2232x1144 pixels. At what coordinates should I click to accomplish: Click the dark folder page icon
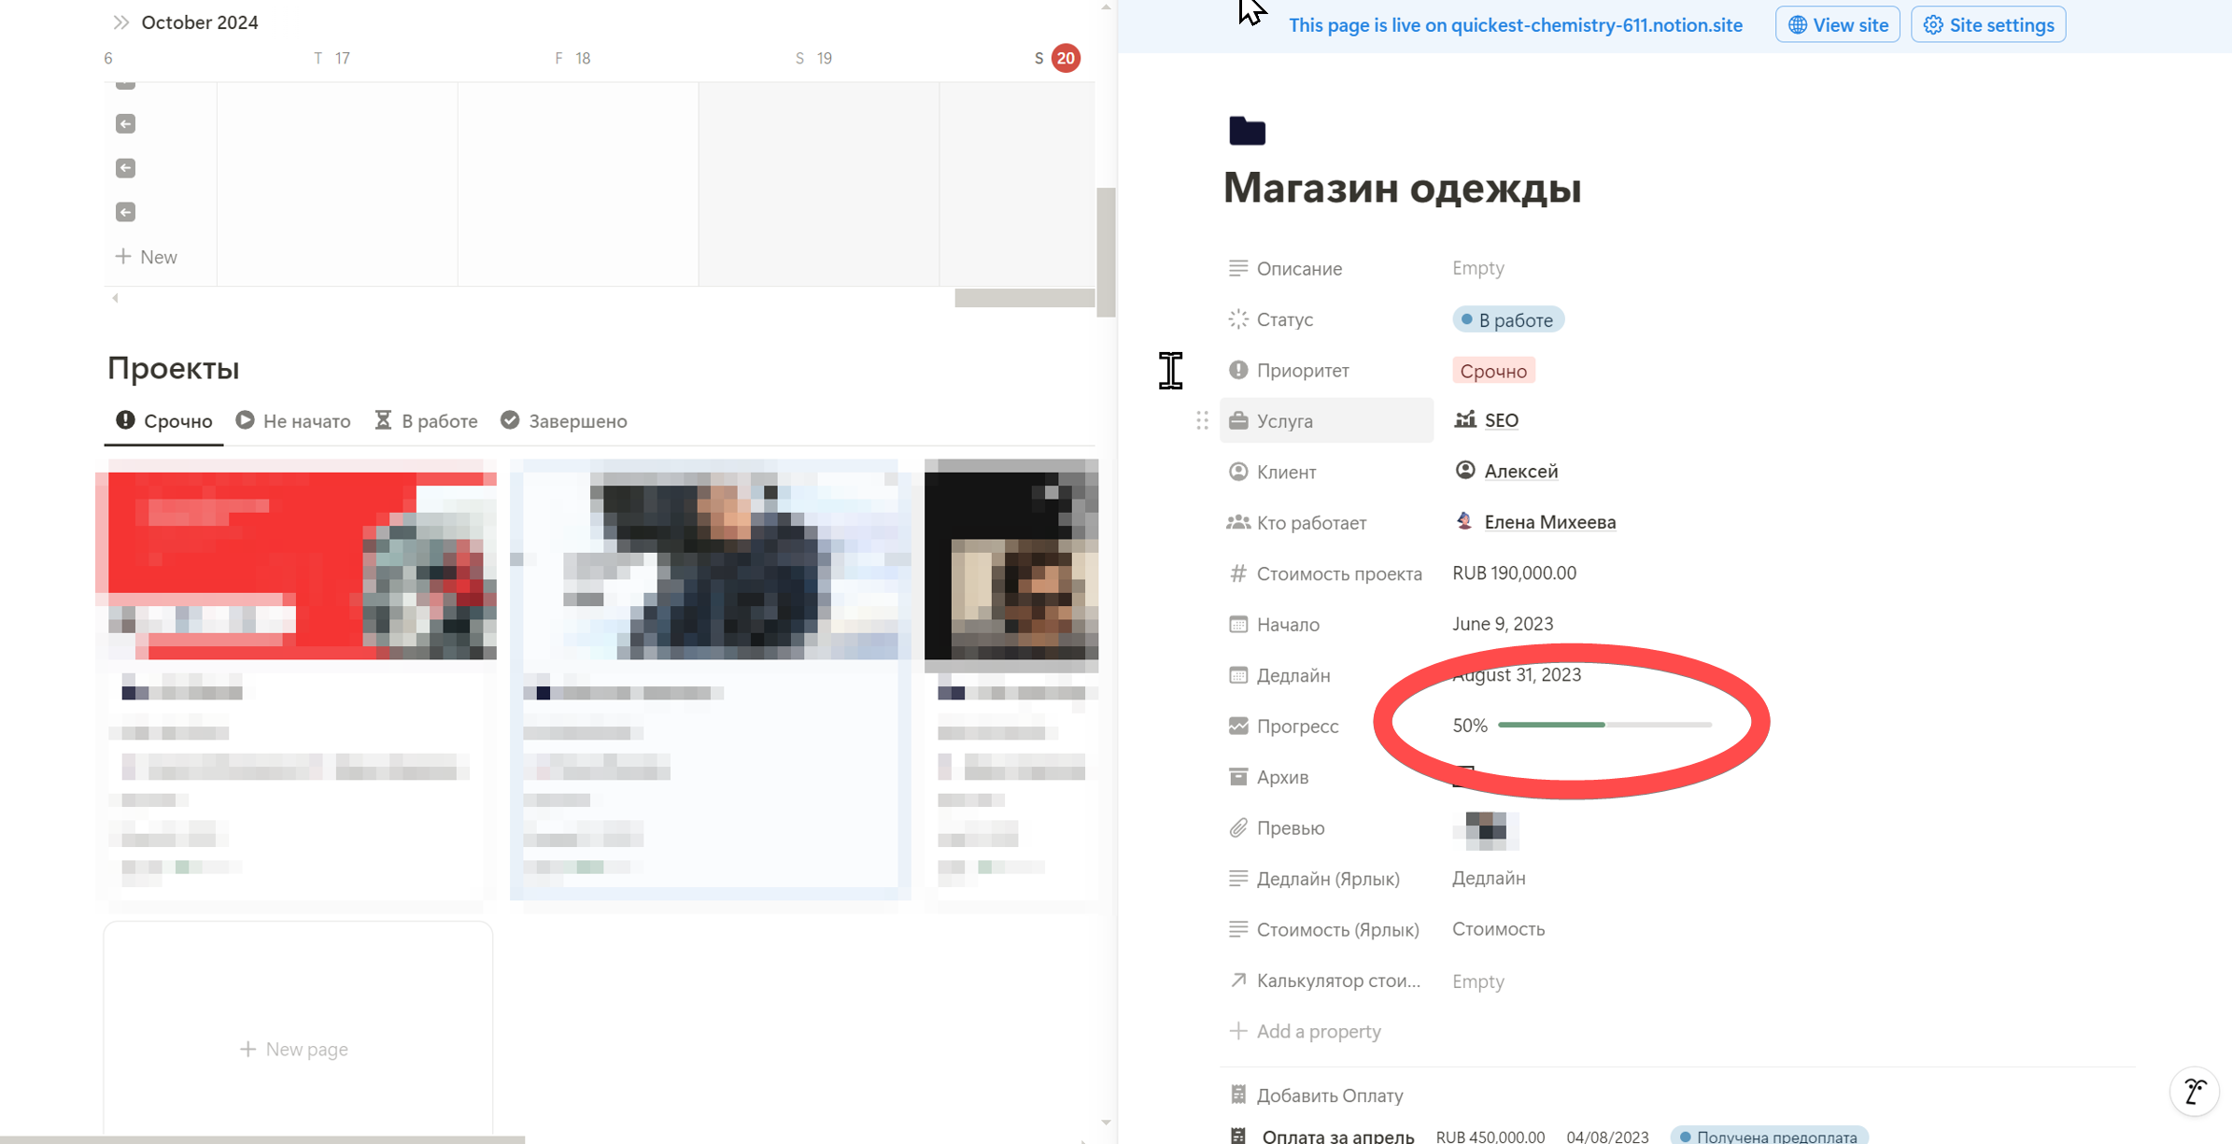tap(1247, 131)
